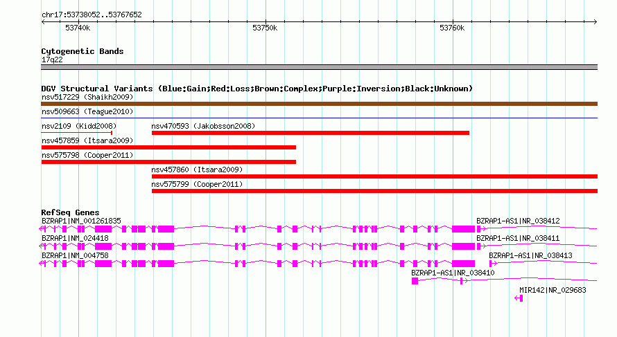Image resolution: width=617 pixels, height=337 pixels.
Task: Click the 53740k ruler tick label
Action: [x=78, y=28]
